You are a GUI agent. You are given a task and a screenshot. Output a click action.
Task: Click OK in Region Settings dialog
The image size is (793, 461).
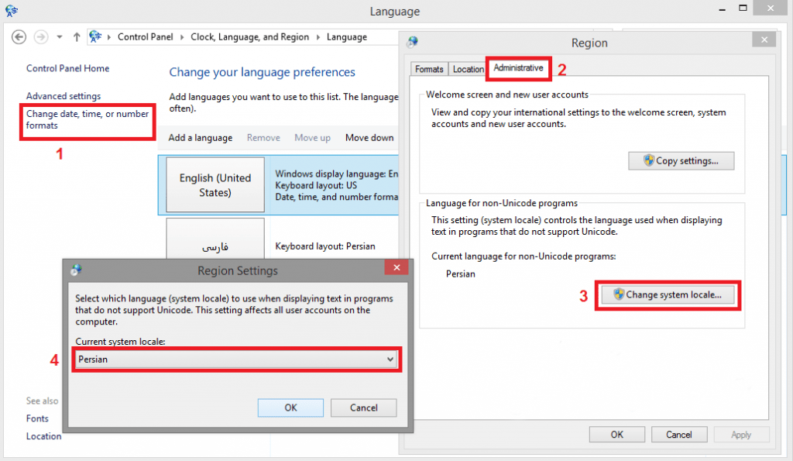point(291,408)
